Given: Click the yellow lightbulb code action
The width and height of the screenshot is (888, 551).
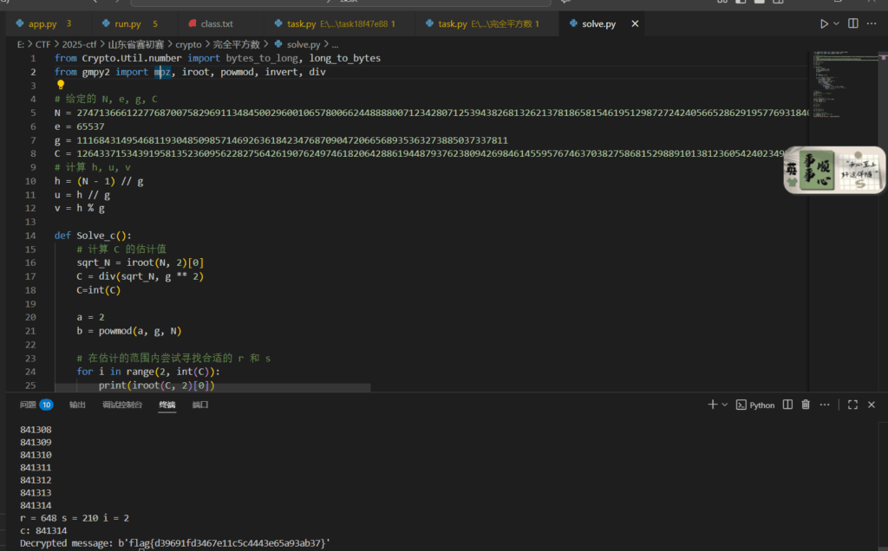Looking at the screenshot, I should coord(61,85).
